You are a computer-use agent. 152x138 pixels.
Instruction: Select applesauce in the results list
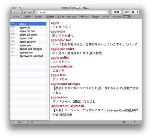click(x=28, y=53)
